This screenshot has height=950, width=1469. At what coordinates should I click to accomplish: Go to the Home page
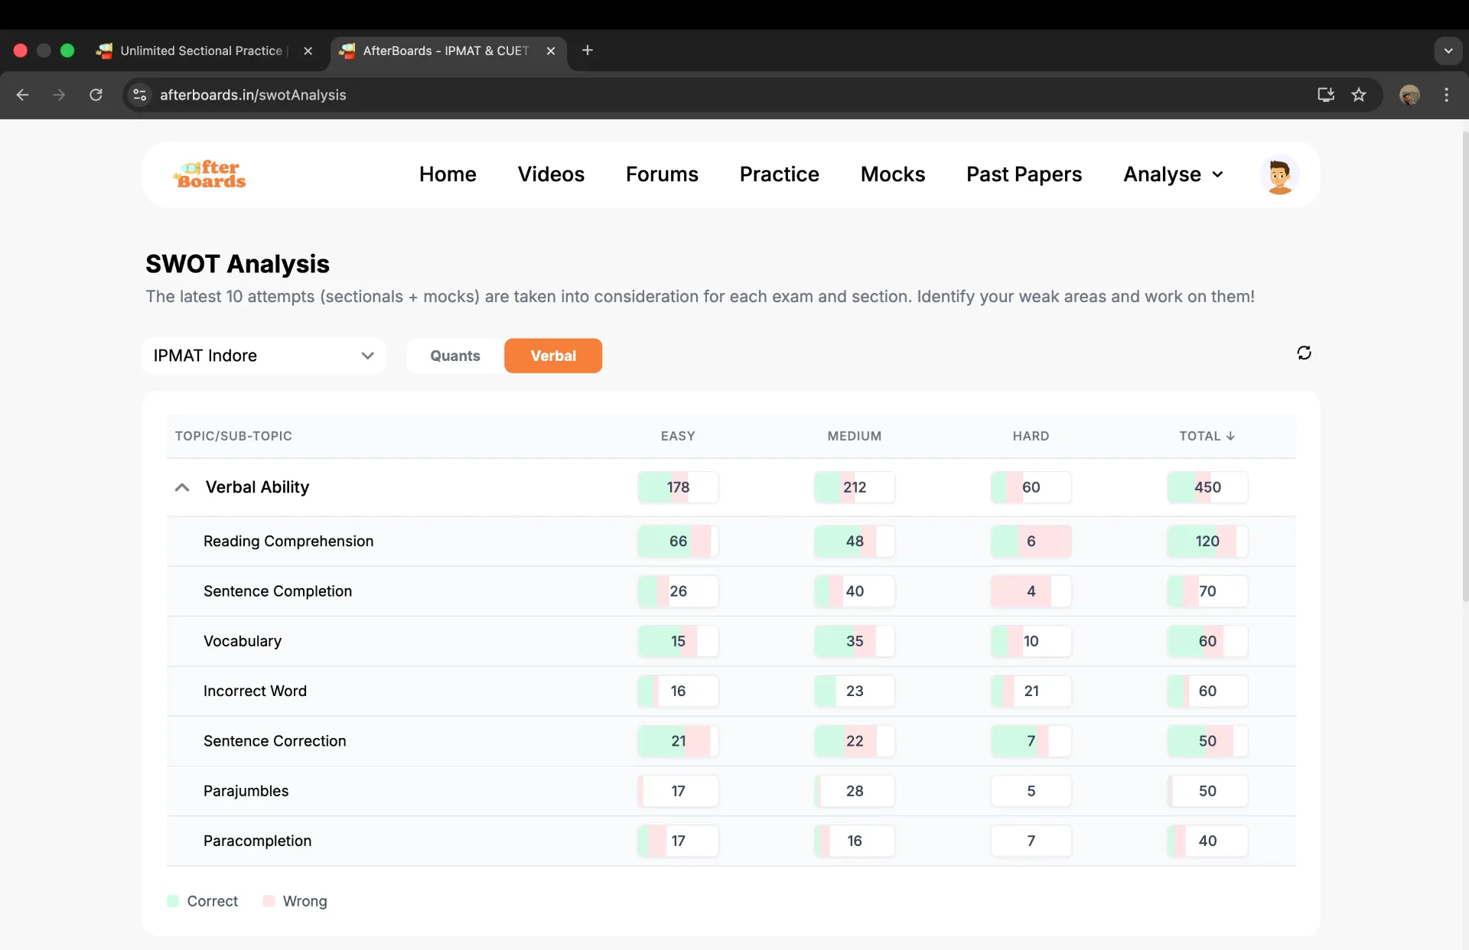click(448, 174)
